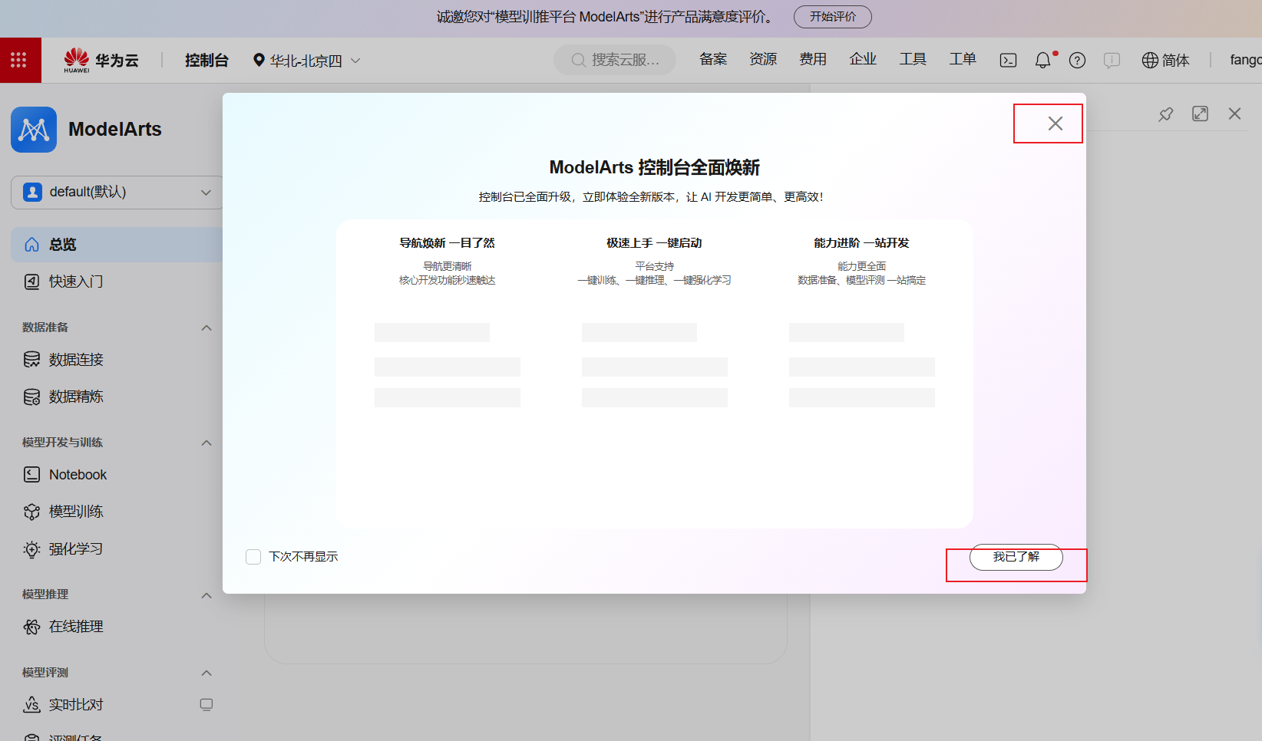Image resolution: width=1262 pixels, height=741 pixels.
Task: Open the 资源 top menu
Action: coord(763,59)
